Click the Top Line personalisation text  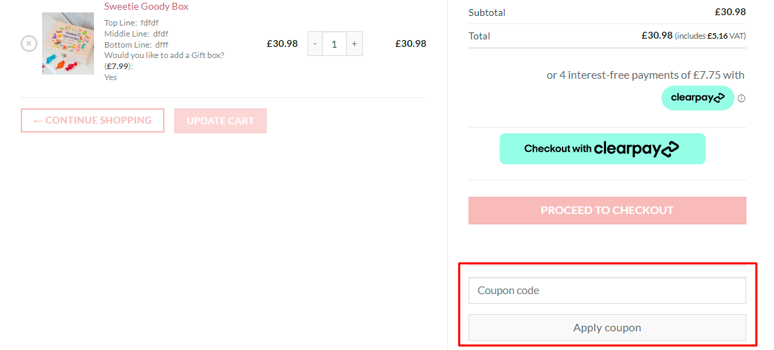coord(131,23)
